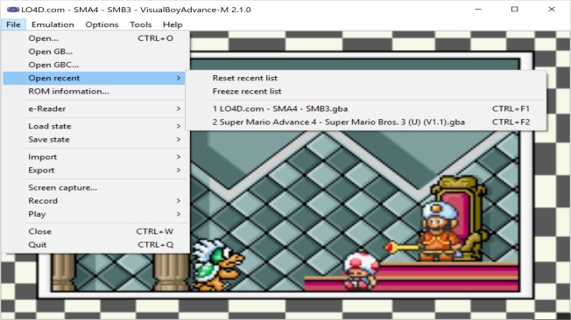Screen dimensions: 571x320
Task: Select Open... from the File menu
Action: 95,38
